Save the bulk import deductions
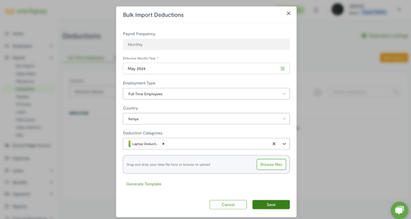Screen dimensions: 411x219 click(x=271, y=205)
